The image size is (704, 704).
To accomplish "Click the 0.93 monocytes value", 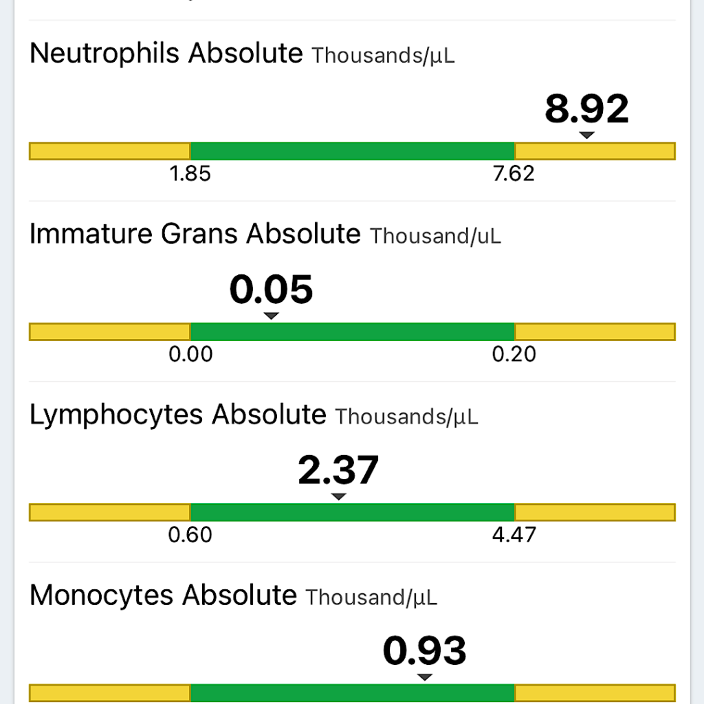I will (425, 651).
